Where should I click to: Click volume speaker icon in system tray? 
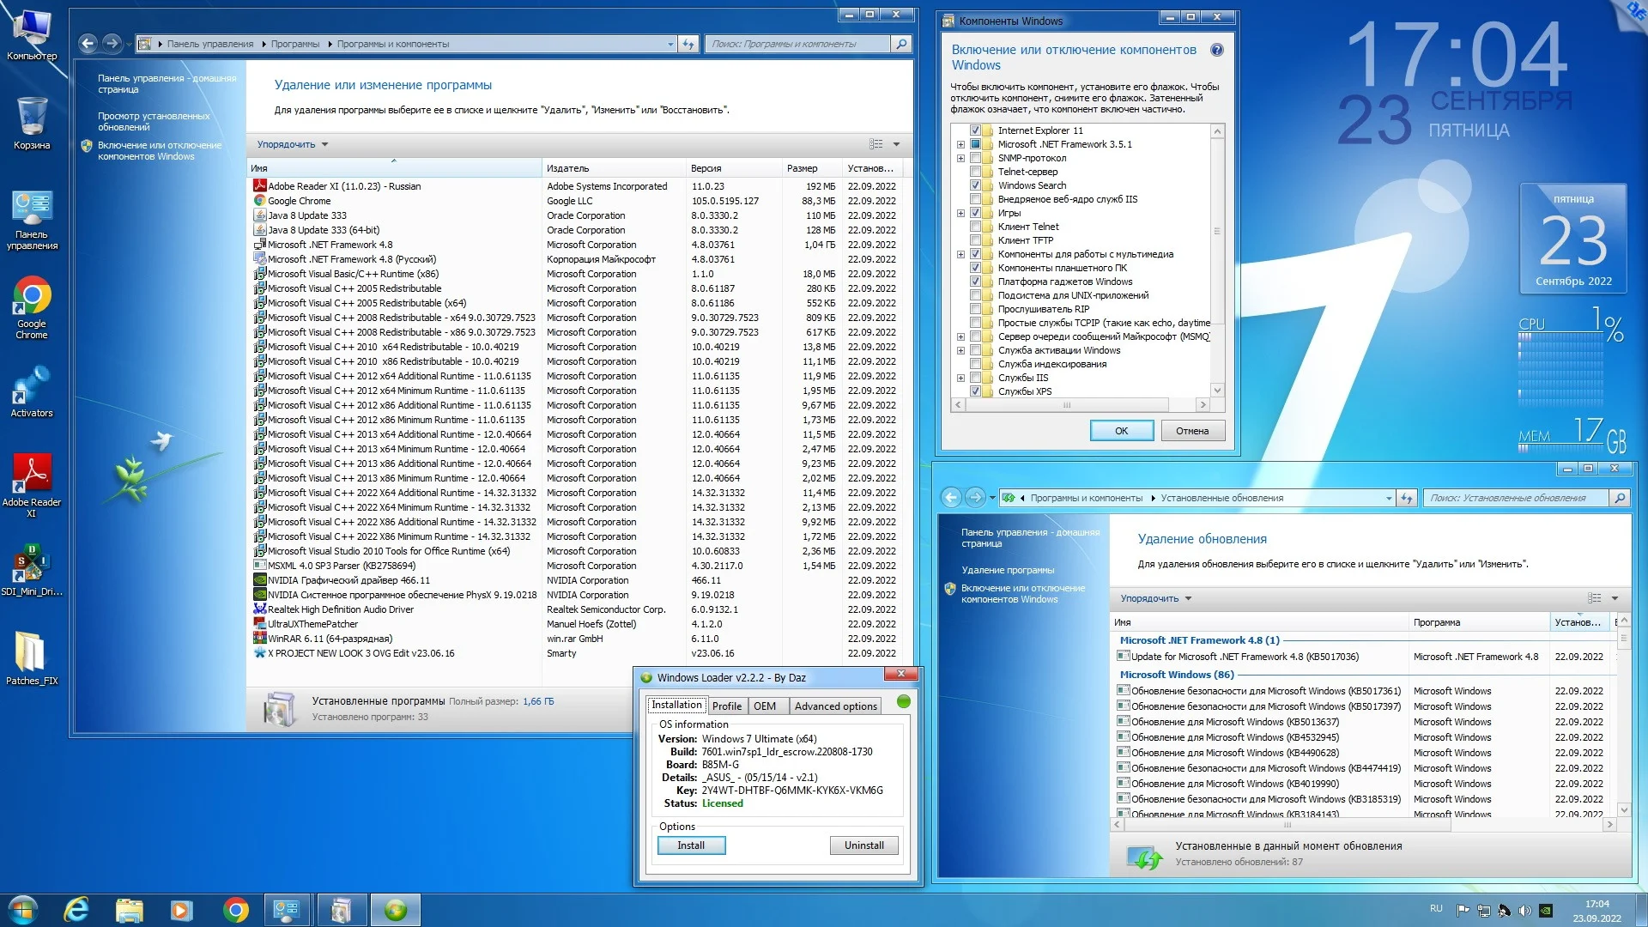[x=1524, y=911]
